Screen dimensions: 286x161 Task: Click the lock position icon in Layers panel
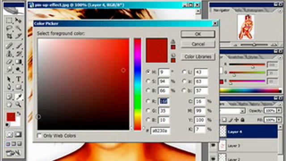tap(236, 120)
